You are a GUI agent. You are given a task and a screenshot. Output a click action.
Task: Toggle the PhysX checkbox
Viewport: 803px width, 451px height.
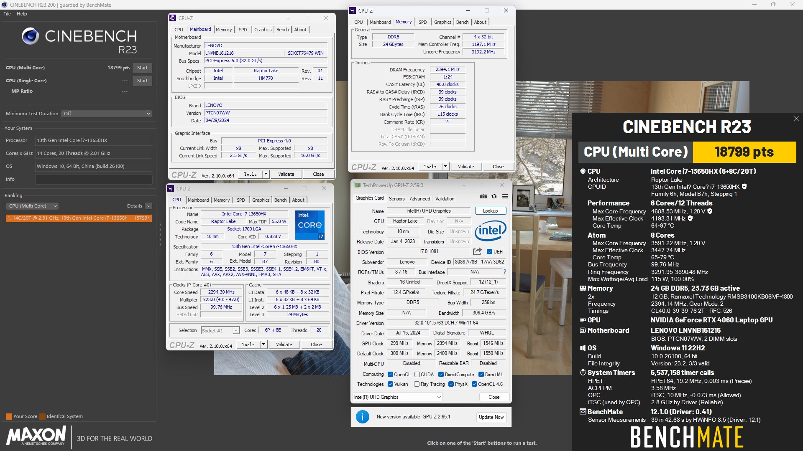451,384
